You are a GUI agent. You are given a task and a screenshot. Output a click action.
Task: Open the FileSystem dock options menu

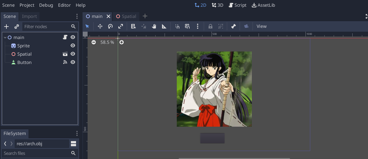[x=77, y=133]
